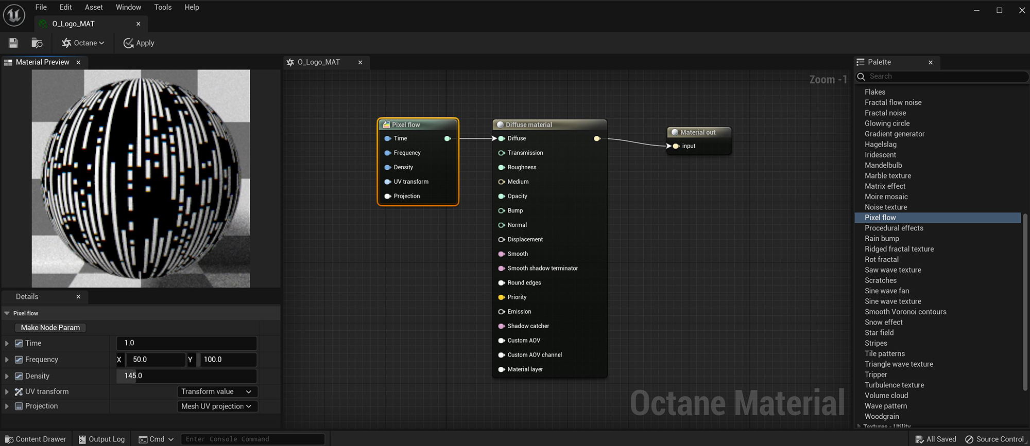
Task: Open the Help menu
Action: tap(192, 7)
